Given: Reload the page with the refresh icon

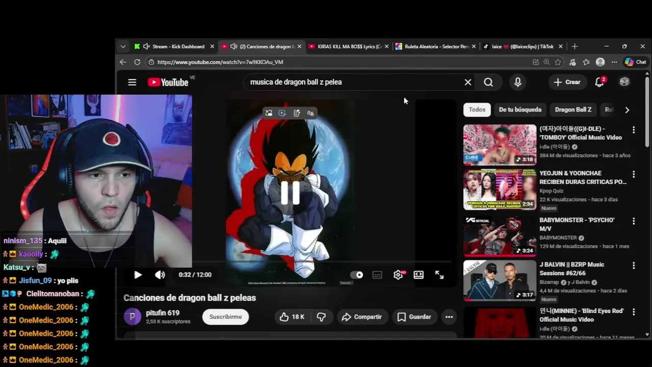Looking at the screenshot, I should [x=137, y=62].
